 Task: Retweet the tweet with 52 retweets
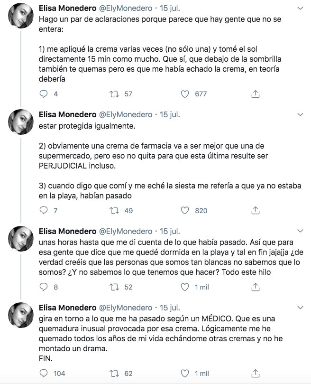click(114, 287)
